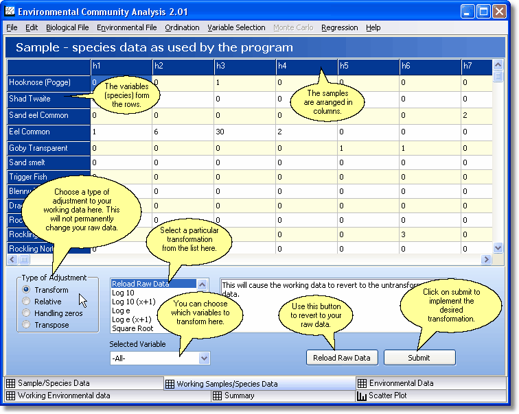This screenshot has height=414, width=519.
Task: Select the Shad Twaite row header
Action: tap(49, 99)
